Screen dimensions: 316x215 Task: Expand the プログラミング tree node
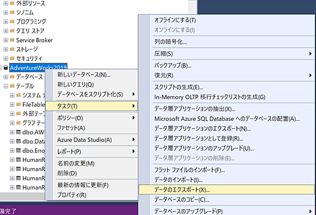6,22
